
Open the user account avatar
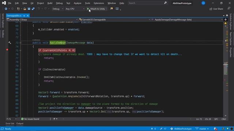203,3
